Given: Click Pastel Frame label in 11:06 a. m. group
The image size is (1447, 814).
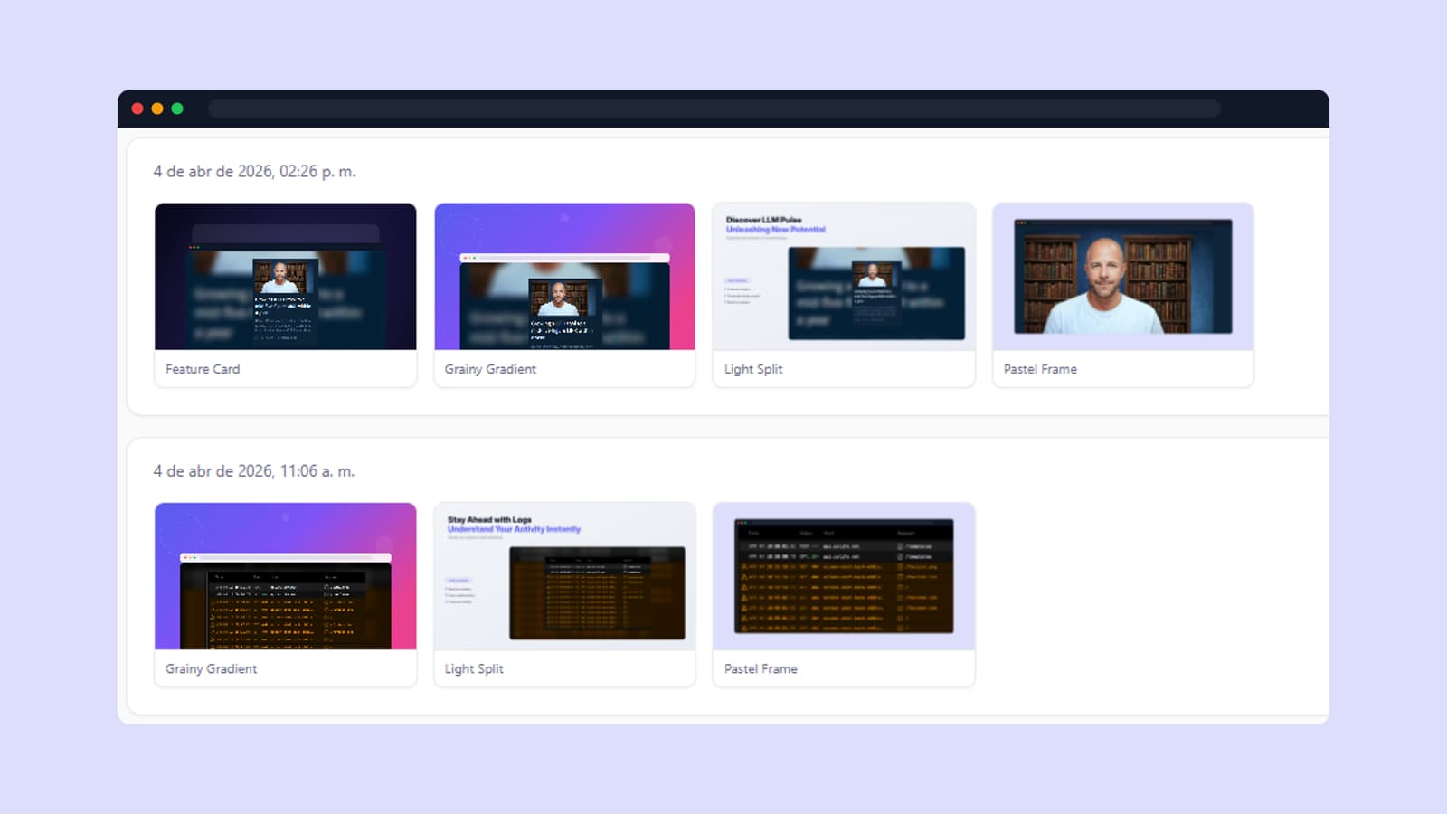Looking at the screenshot, I should pyautogui.click(x=761, y=668).
